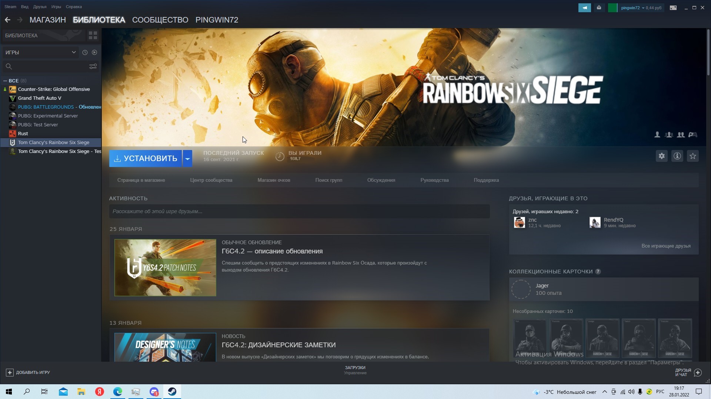Go back with the left arrow
The image size is (711, 399).
[7, 20]
